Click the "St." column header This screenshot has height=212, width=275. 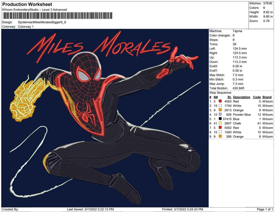(x=229, y=97)
